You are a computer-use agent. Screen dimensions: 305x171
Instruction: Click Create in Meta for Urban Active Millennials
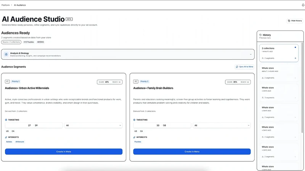click(64, 152)
